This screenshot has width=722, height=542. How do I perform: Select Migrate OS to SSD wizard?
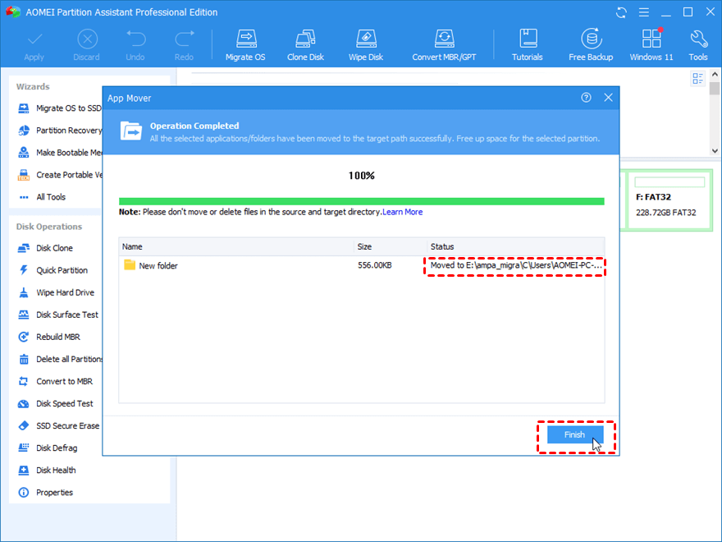(x=59, y=108)
